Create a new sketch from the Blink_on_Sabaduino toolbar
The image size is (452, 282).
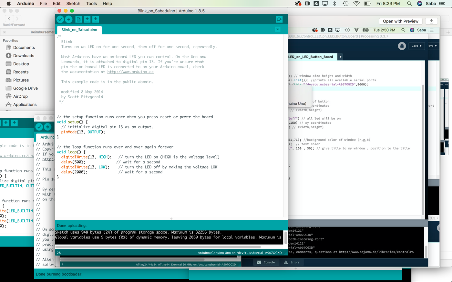pyautogui.click(x=78, y=19)
